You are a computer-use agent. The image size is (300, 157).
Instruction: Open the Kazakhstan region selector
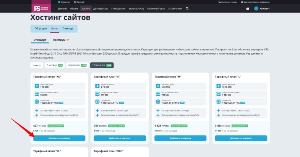(64, 2)
